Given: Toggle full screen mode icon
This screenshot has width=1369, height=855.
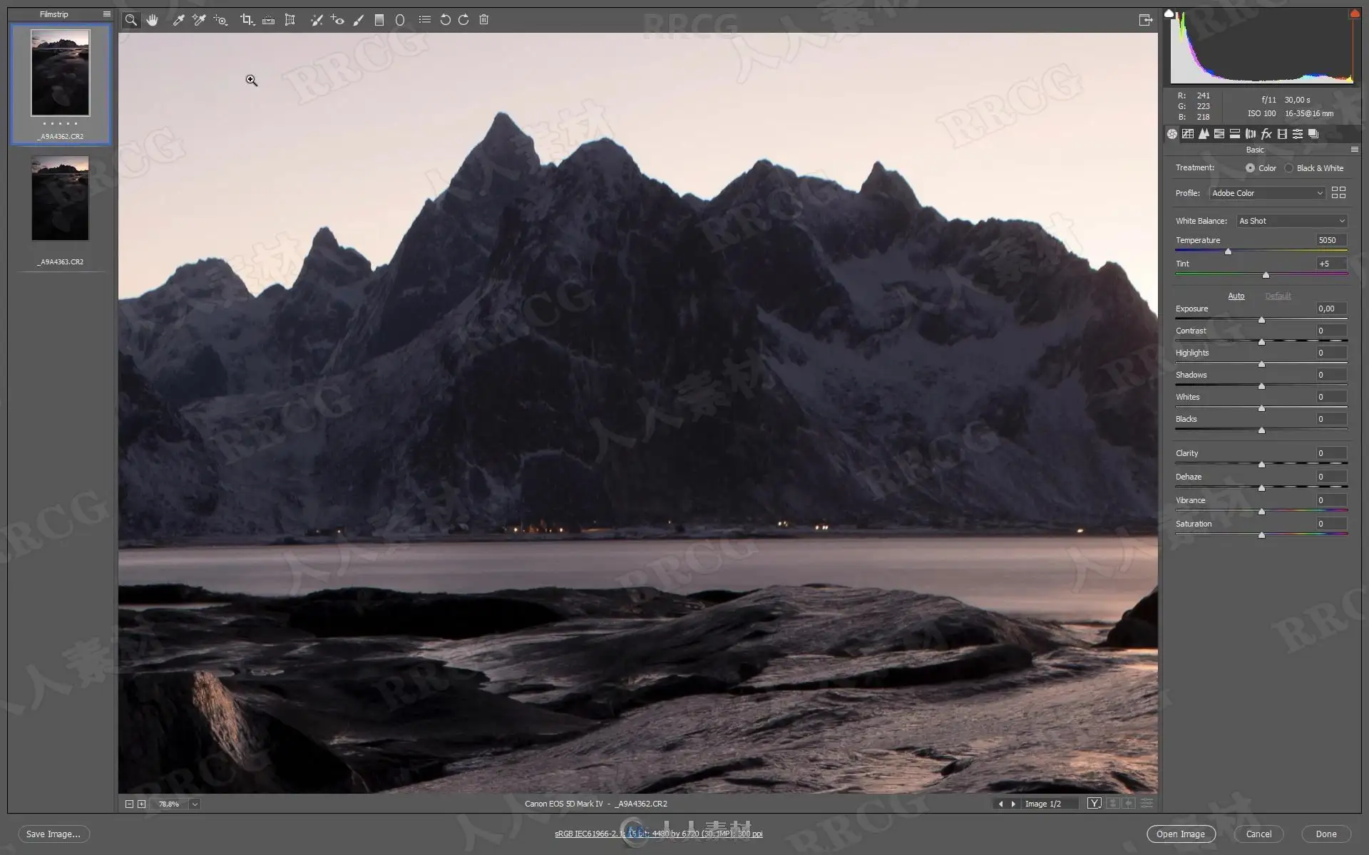Looking at the screenshot, I should tap(1145, 20).
